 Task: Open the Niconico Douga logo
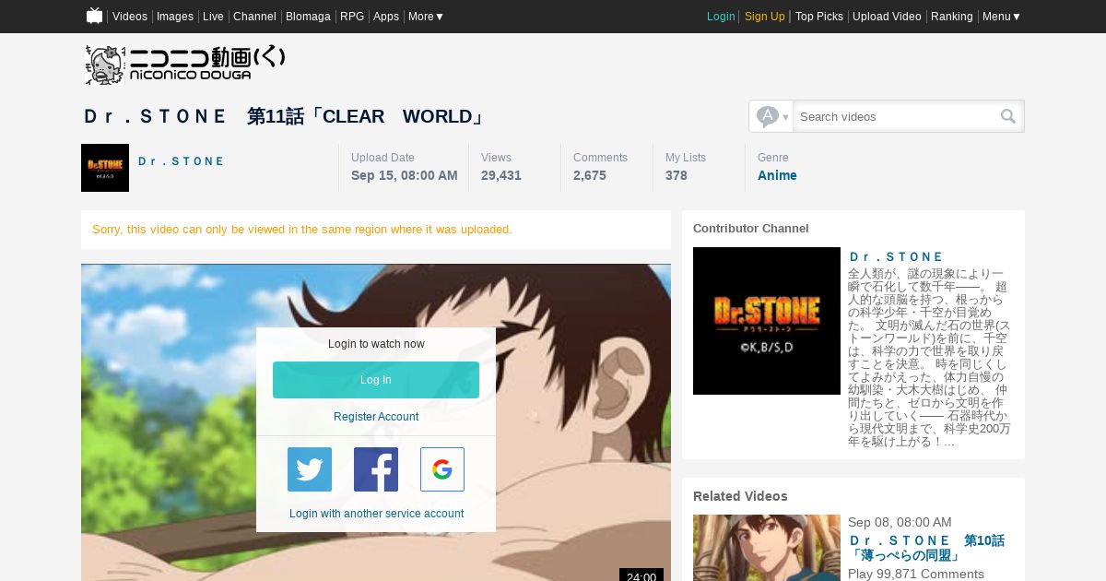coord(185,65)
